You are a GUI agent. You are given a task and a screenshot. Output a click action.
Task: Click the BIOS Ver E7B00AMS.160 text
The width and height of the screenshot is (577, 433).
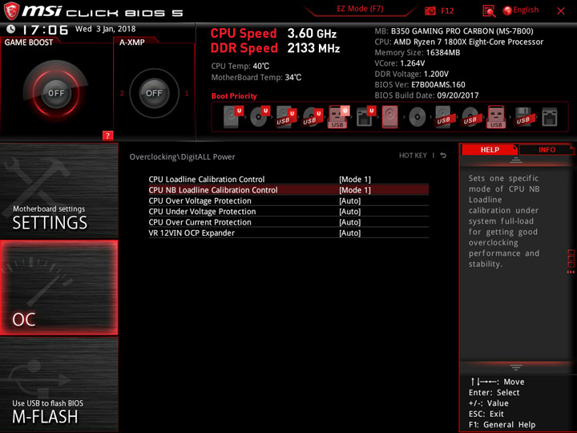[420, 85]
